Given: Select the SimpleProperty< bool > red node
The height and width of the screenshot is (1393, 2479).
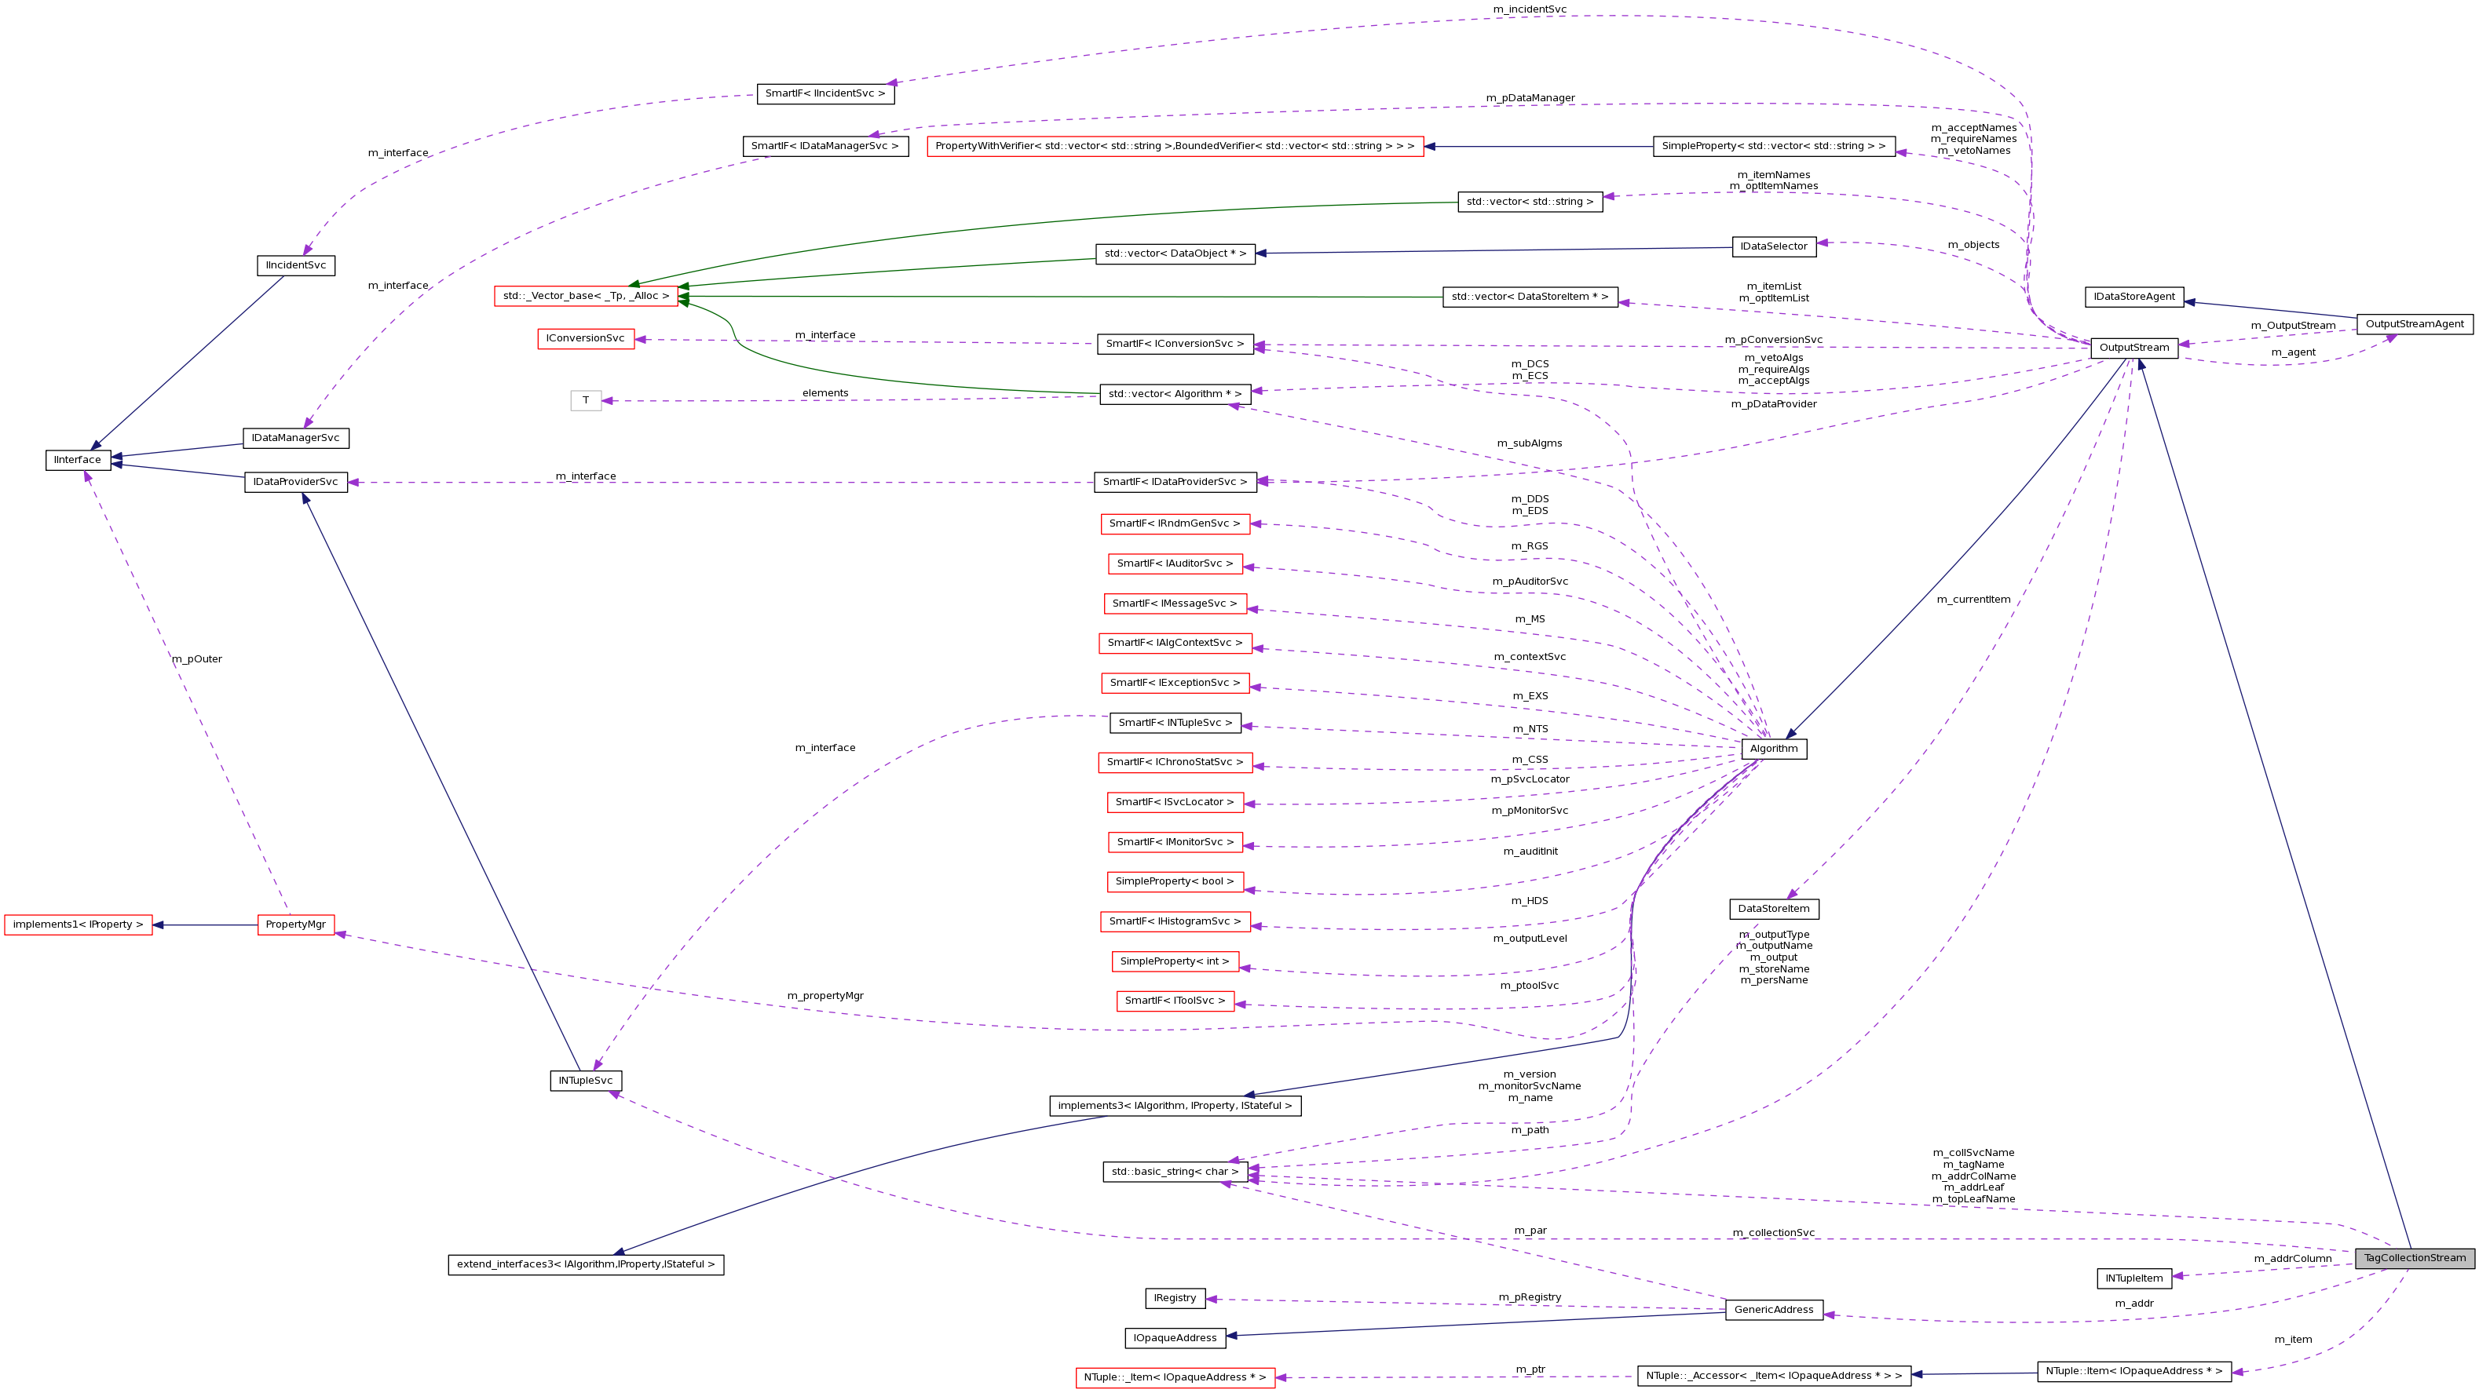Looking at the screenshot, I should pos(1176,881).
